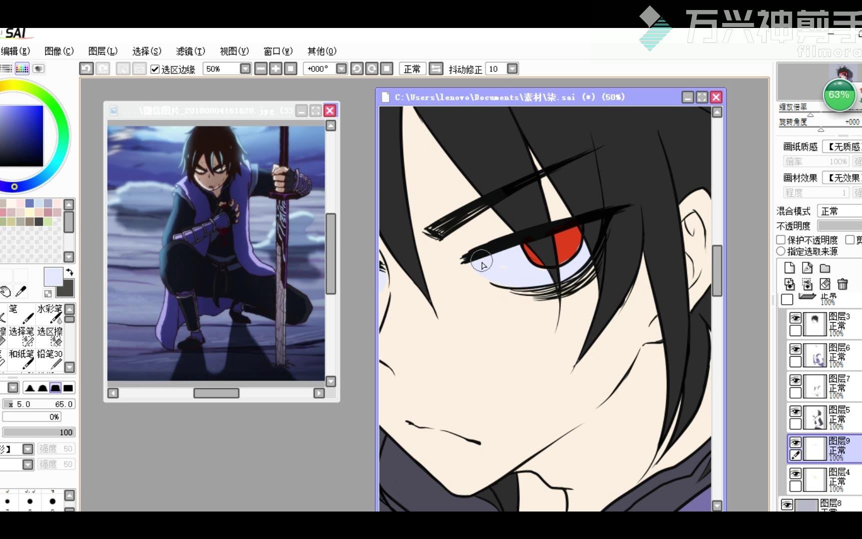This screenshot has height=539, width=862.
Task: Open the 画纸质感 paper texture dropdown
Action: pyautogui.click(x=843, y=146)
